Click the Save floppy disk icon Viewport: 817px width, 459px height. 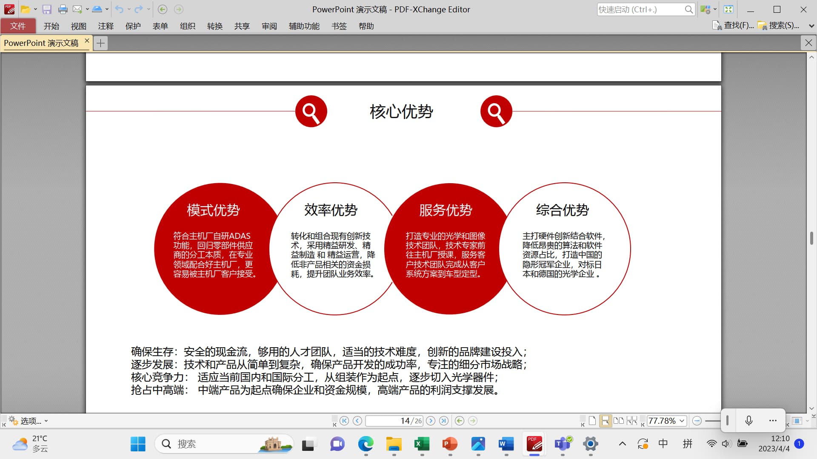click(x=47, y=9)
